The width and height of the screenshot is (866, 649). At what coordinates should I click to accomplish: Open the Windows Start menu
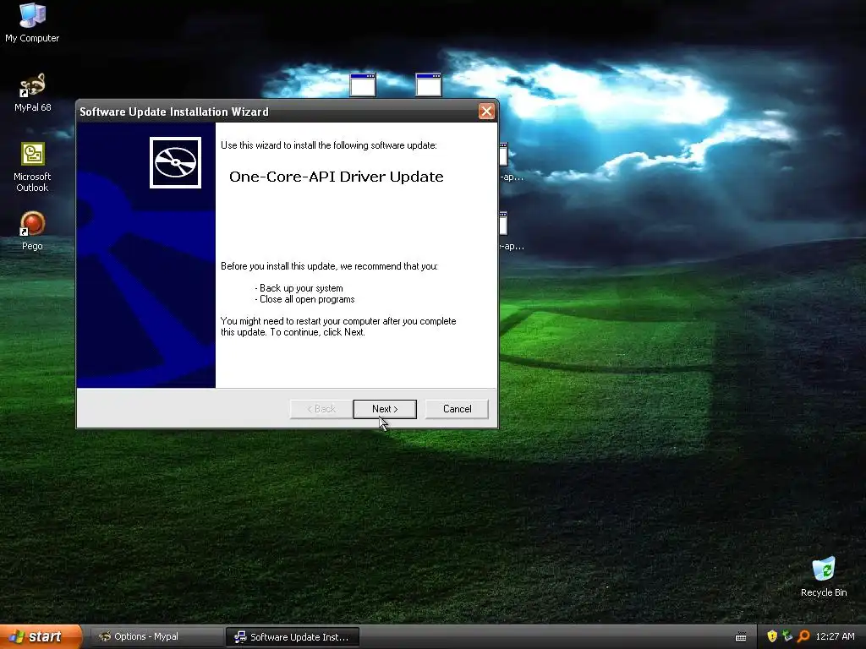click(39, 637)
